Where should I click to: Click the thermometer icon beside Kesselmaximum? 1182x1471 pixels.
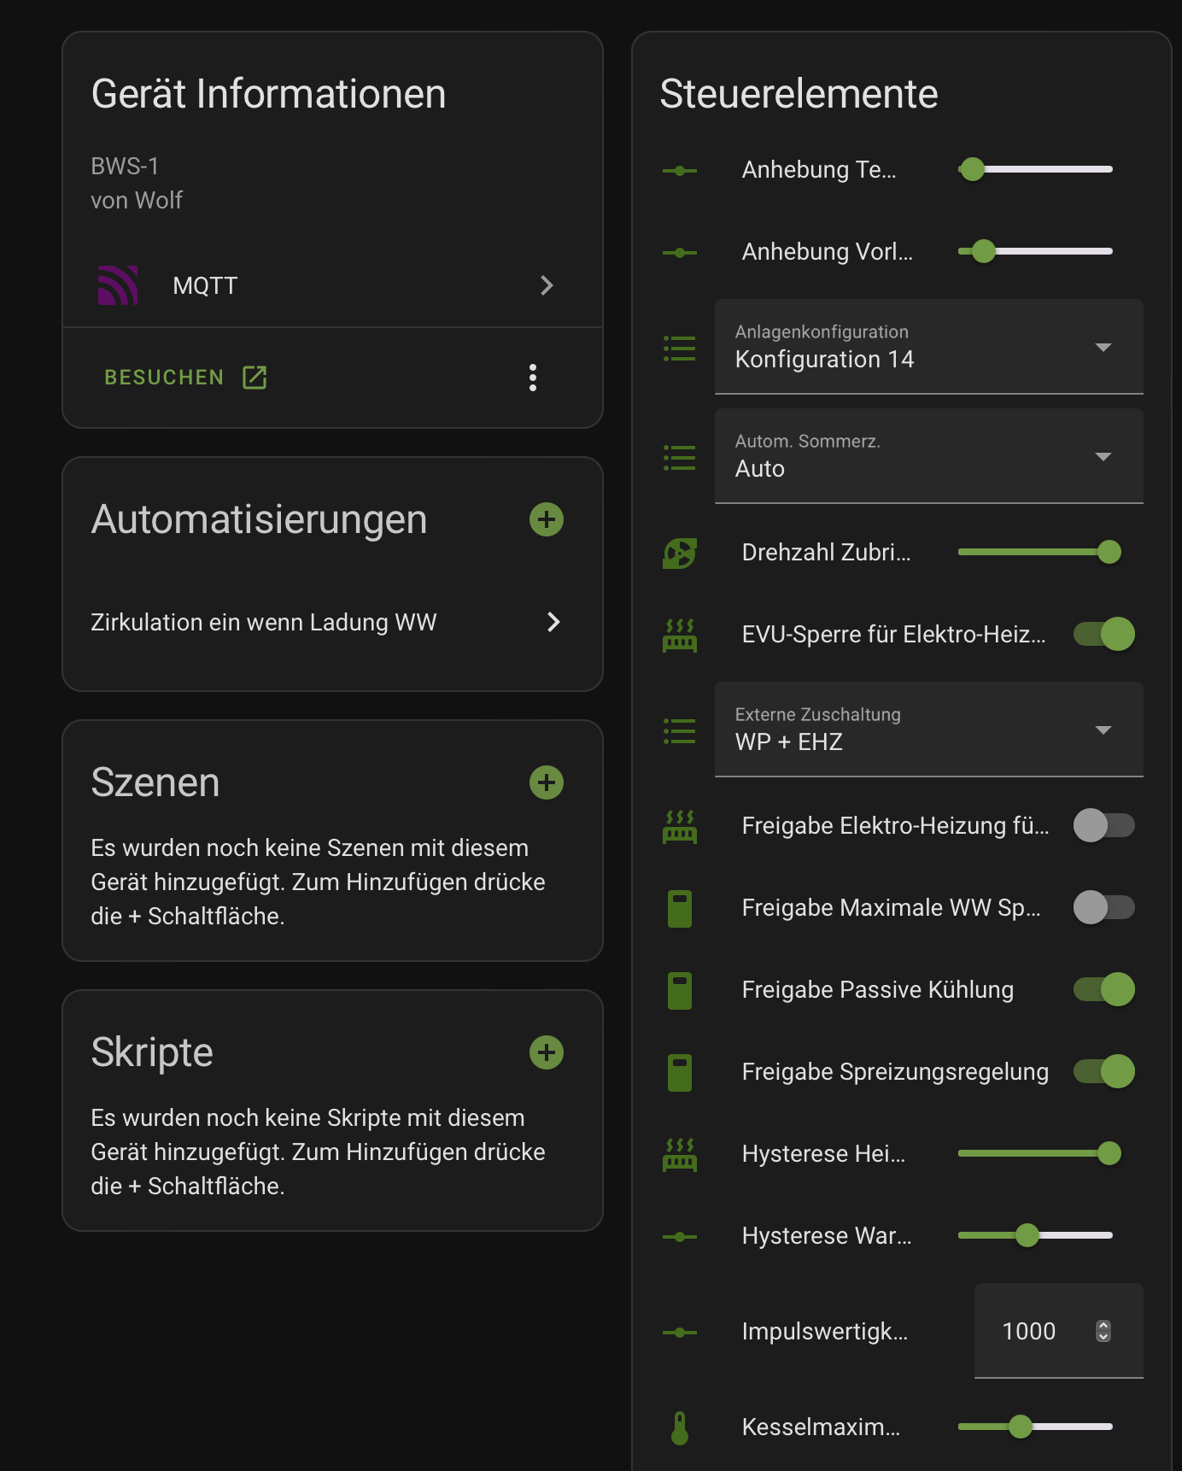680,1425
